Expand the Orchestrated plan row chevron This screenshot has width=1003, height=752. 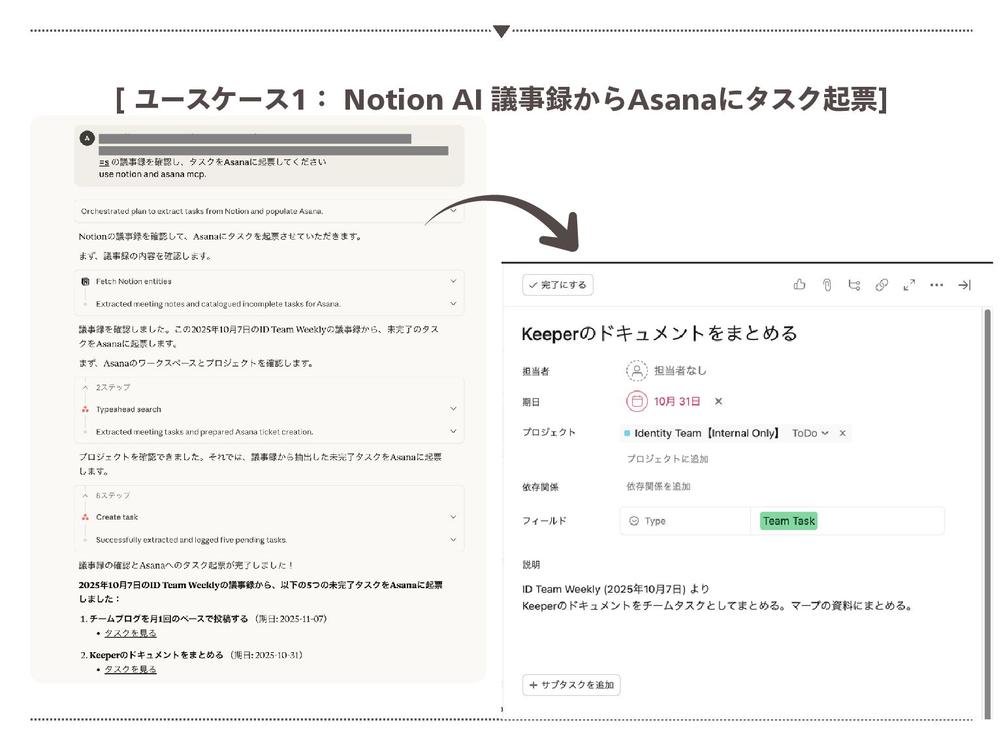(x=453, y=211)
